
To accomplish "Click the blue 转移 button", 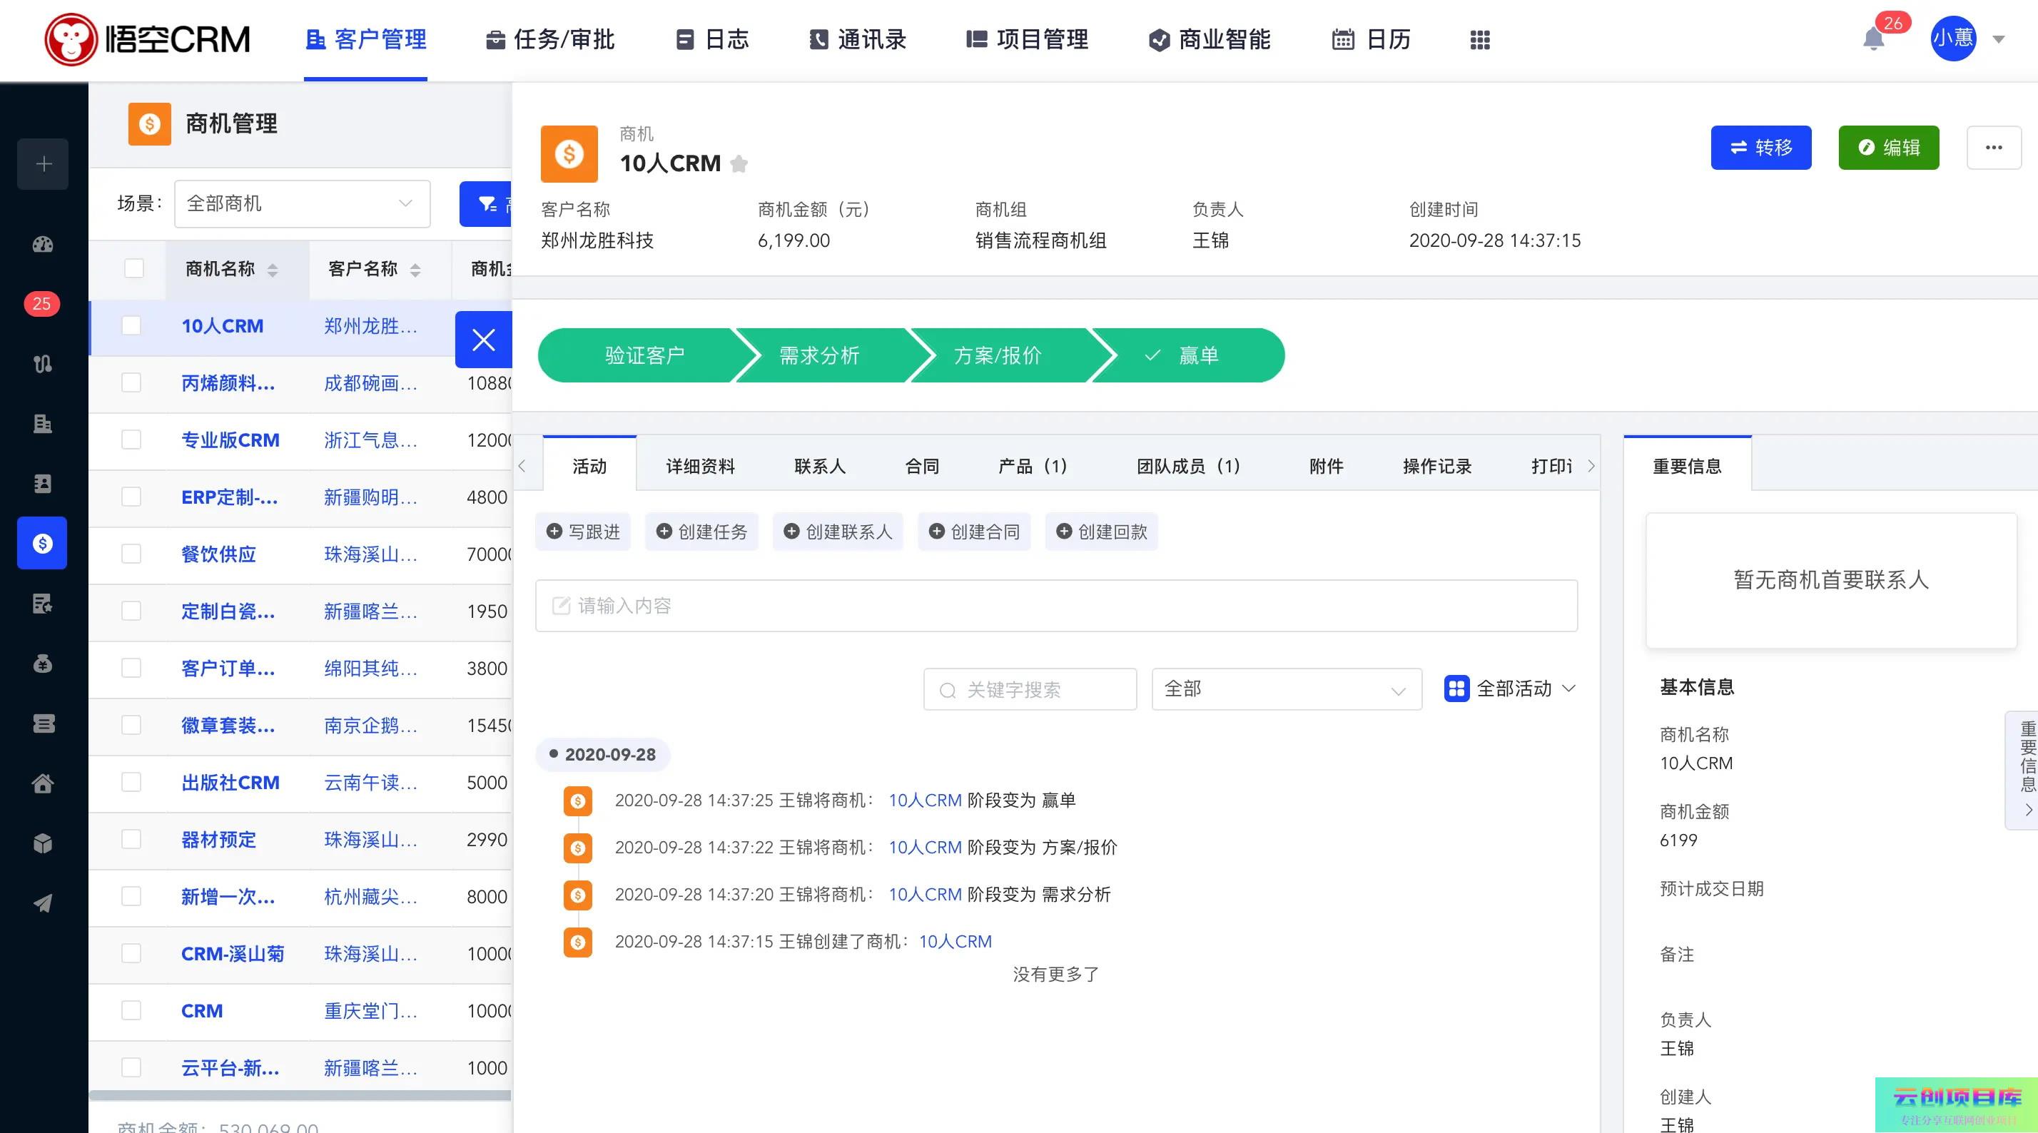I will tap(1760, 147).
